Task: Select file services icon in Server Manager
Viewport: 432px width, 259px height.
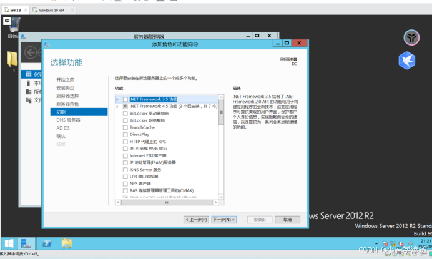Action: point(28,100)
